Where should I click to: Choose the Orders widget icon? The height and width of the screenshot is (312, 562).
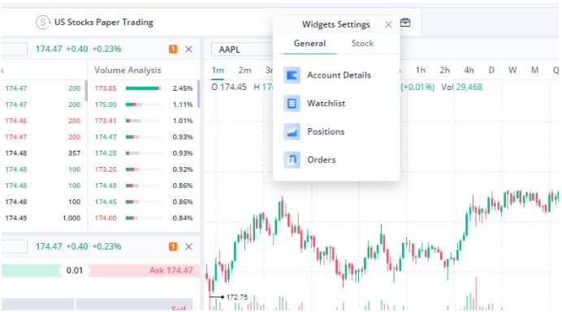292,160
